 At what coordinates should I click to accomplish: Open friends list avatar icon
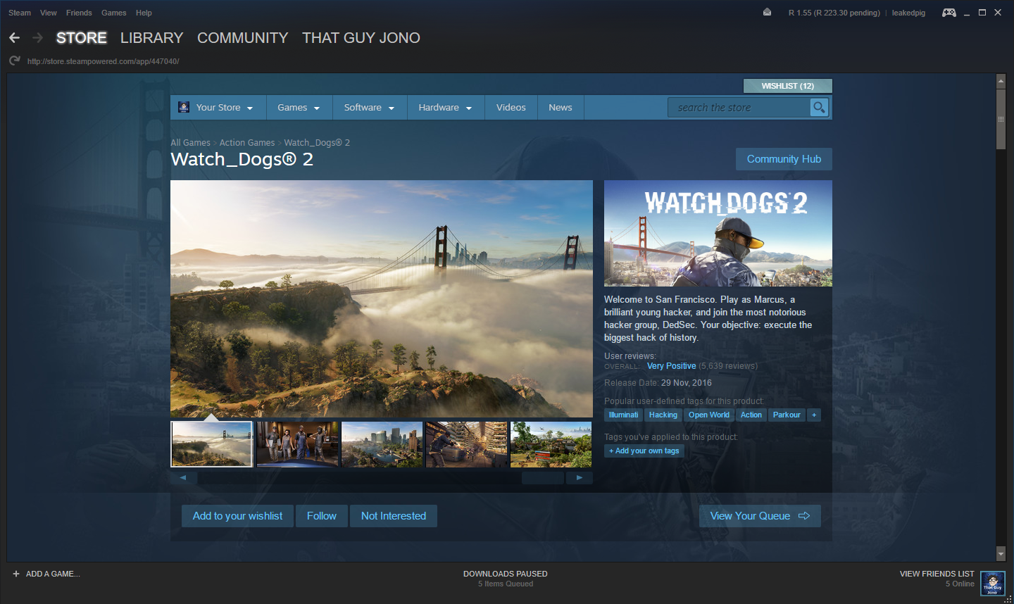(x=992, y=584)
